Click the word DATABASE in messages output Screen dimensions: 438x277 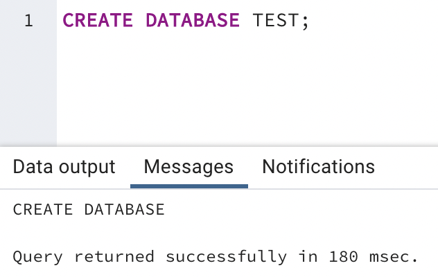tap(125, 209)
